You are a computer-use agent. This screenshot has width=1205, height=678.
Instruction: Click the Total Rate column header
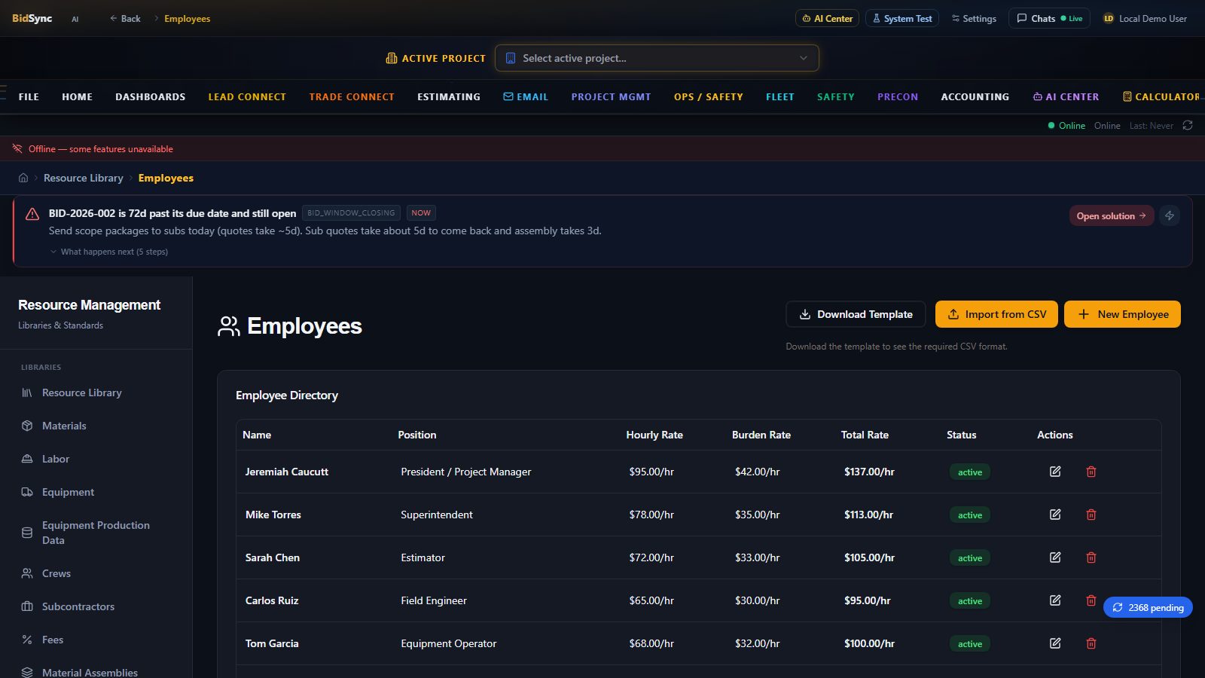[865, 435]
